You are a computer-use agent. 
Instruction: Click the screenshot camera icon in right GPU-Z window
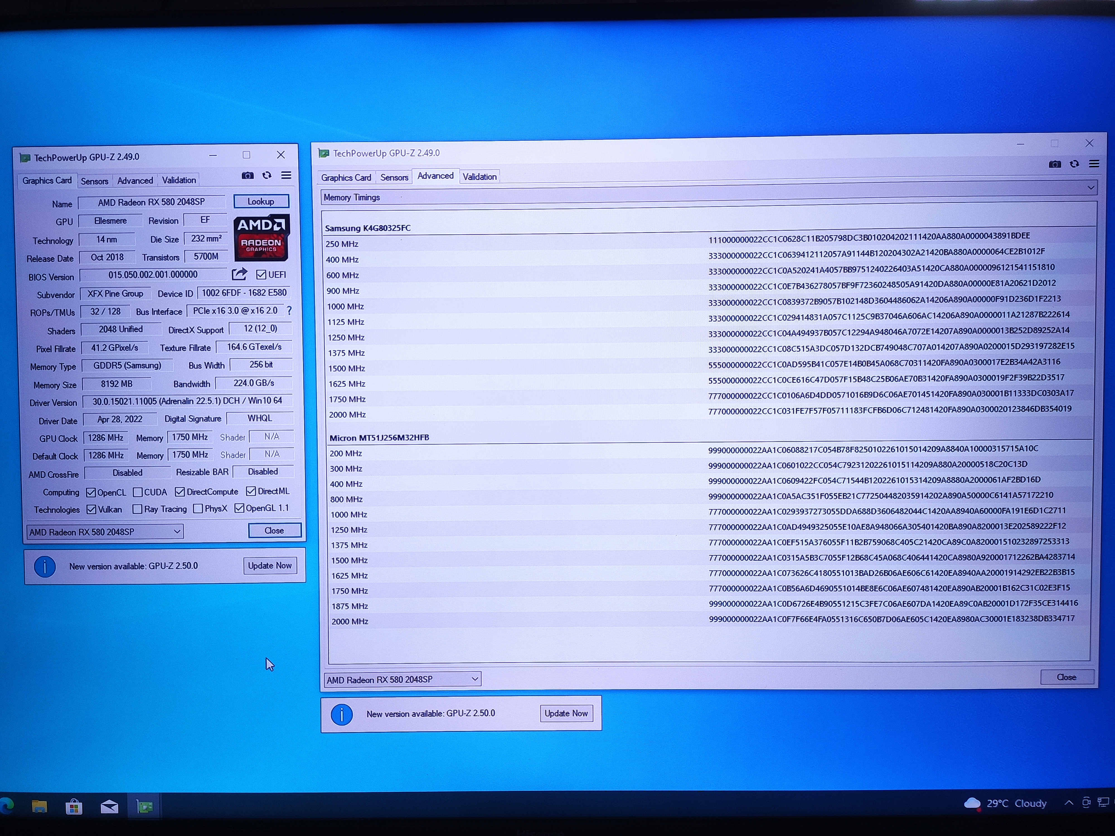coord(1055,164)
